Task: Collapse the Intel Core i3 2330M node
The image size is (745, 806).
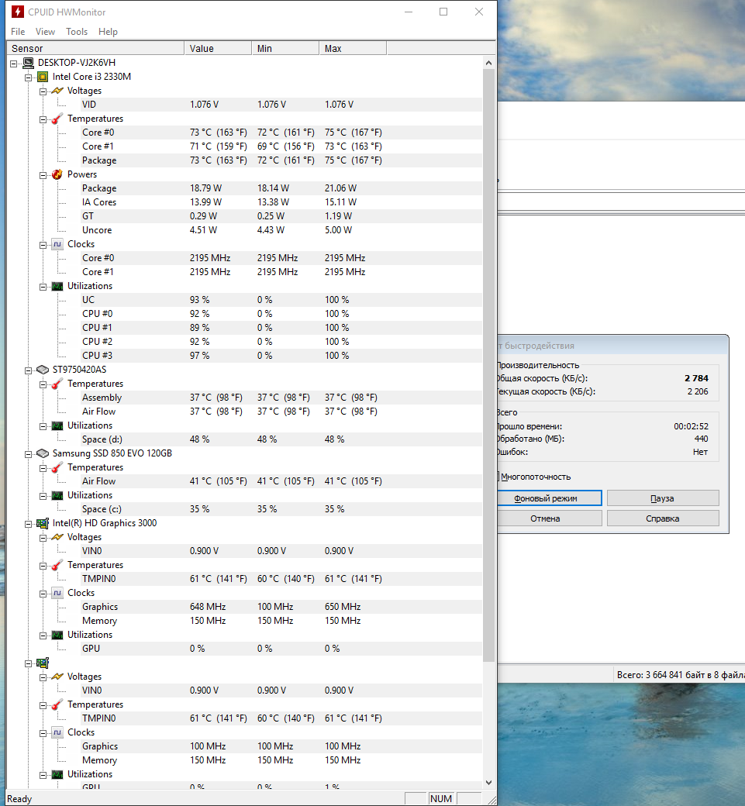Action: [29, 77]
